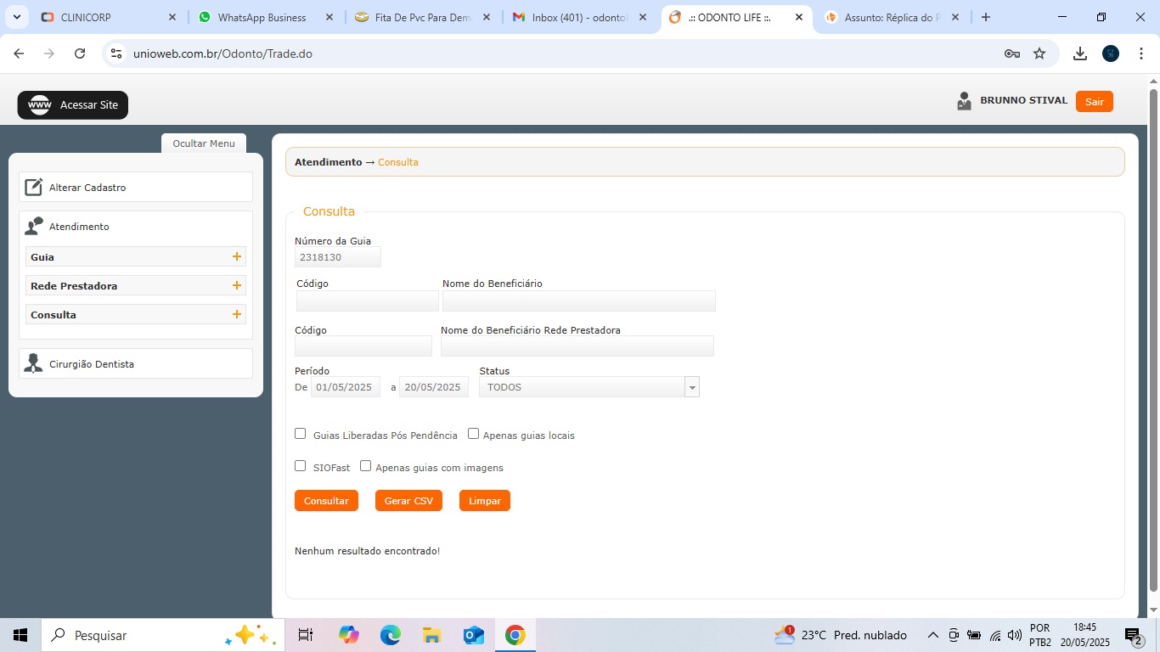The image size is (1160, 652).
Task: Open the Status dropdown showing TODOS
Action: coord(589,387)
